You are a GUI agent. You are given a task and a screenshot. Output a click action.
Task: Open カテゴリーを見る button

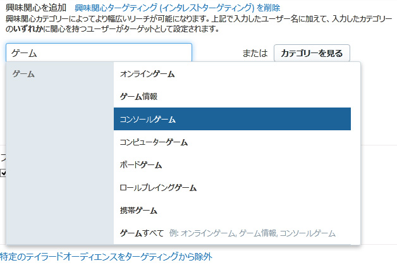[312, 53]
